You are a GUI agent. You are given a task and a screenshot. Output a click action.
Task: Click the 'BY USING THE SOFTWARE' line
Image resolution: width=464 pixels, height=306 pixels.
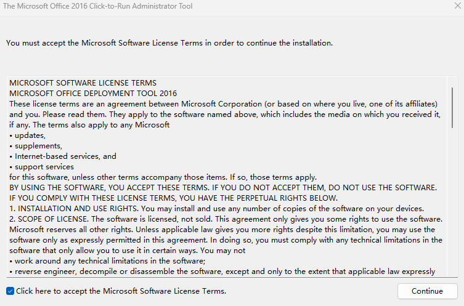click(x=223, y=187)
